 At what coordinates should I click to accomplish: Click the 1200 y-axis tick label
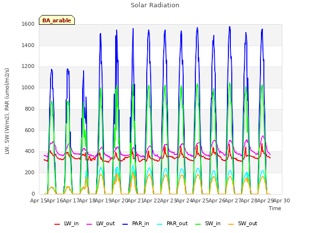[28, 67]
